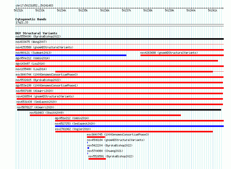Click the red nsv4268504 variant bar

(120, 99)
